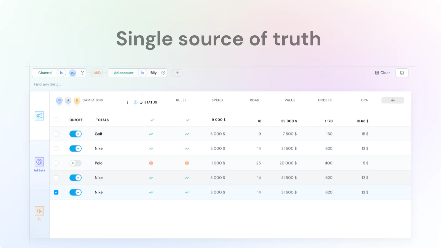The height and width of the screenshot is (248, 441).
Task: Select the Polo campaign checkbox
Action: [x=56, y=163]
